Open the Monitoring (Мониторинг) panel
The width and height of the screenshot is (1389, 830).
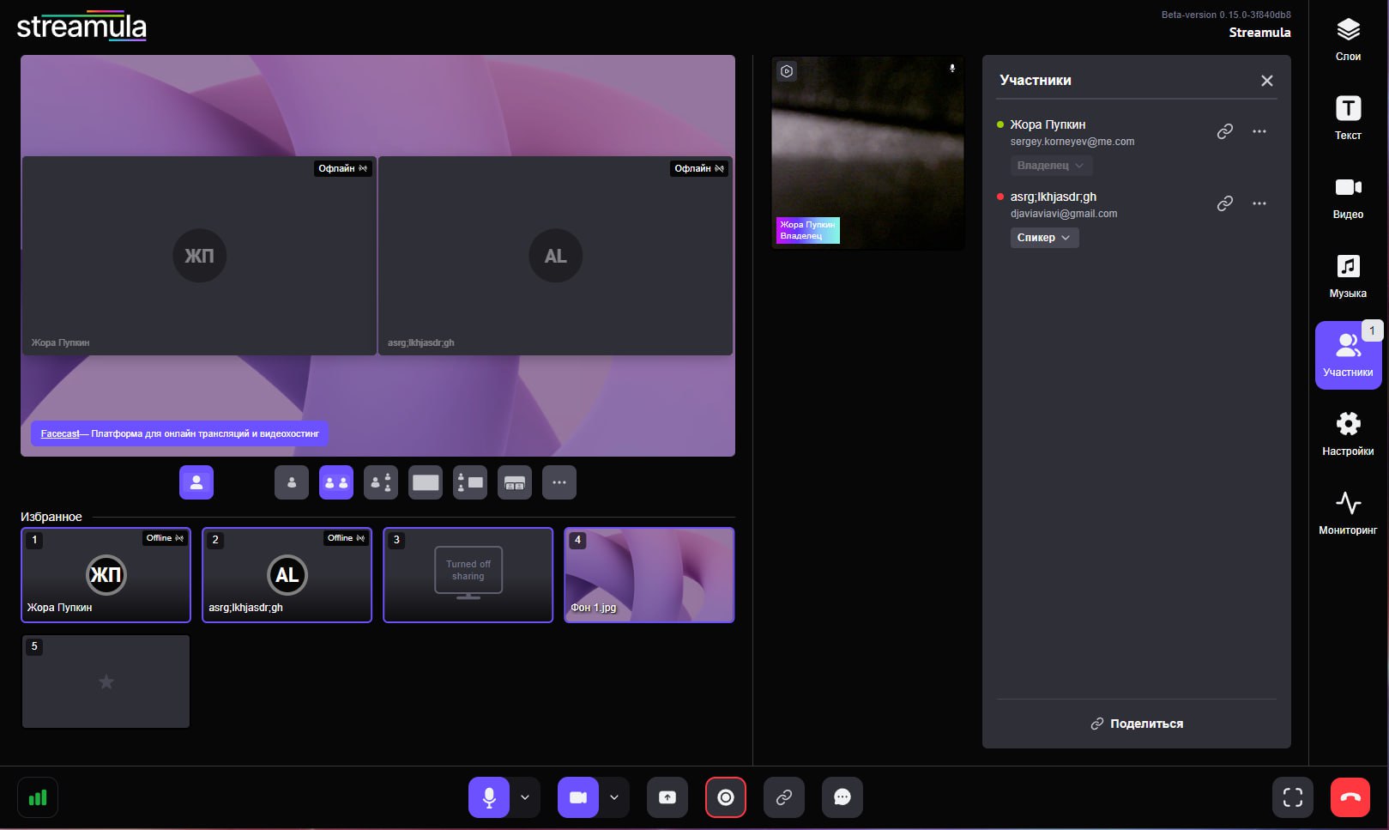click(x=1348, y=512)
